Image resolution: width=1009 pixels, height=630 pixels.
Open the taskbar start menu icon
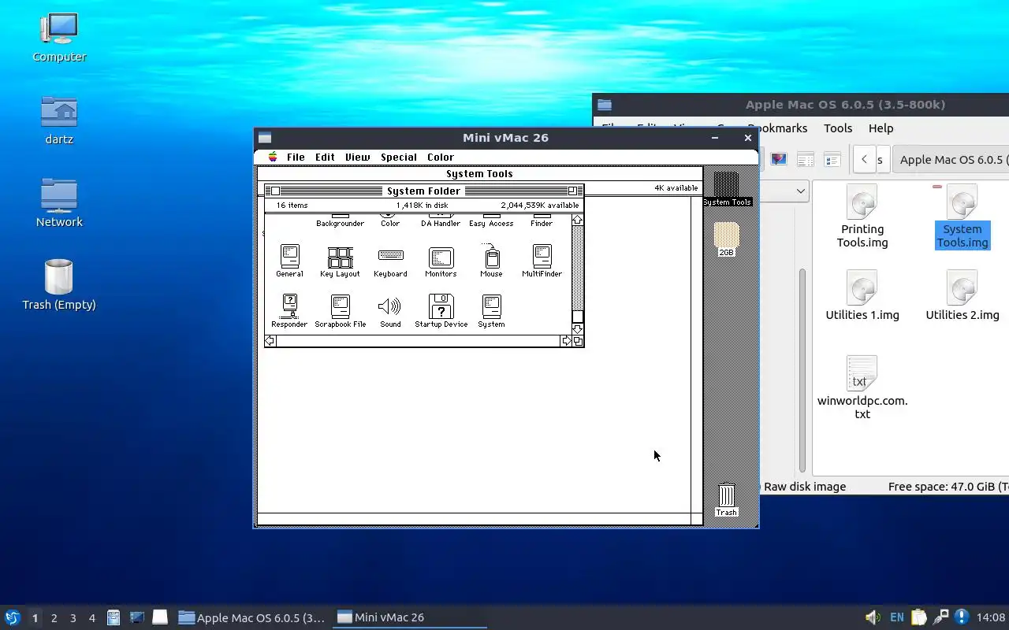coord(12,617)
